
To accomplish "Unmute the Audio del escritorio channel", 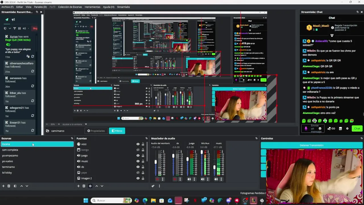I will 158,179.
